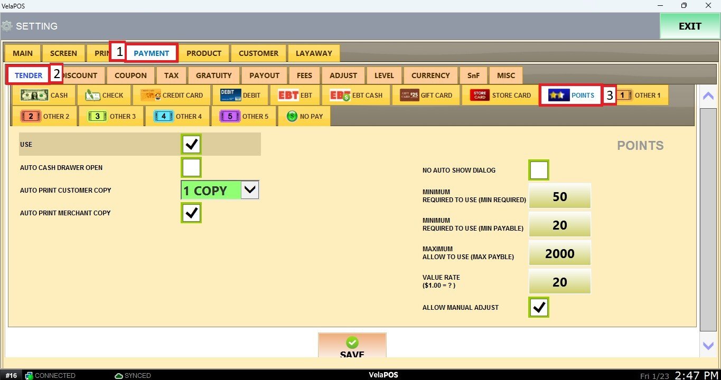The height and width of the screenshot is (380, 721).
Task: Toggle the ALLOW MANUAL ADJUST checkbox
Action: 538,307
